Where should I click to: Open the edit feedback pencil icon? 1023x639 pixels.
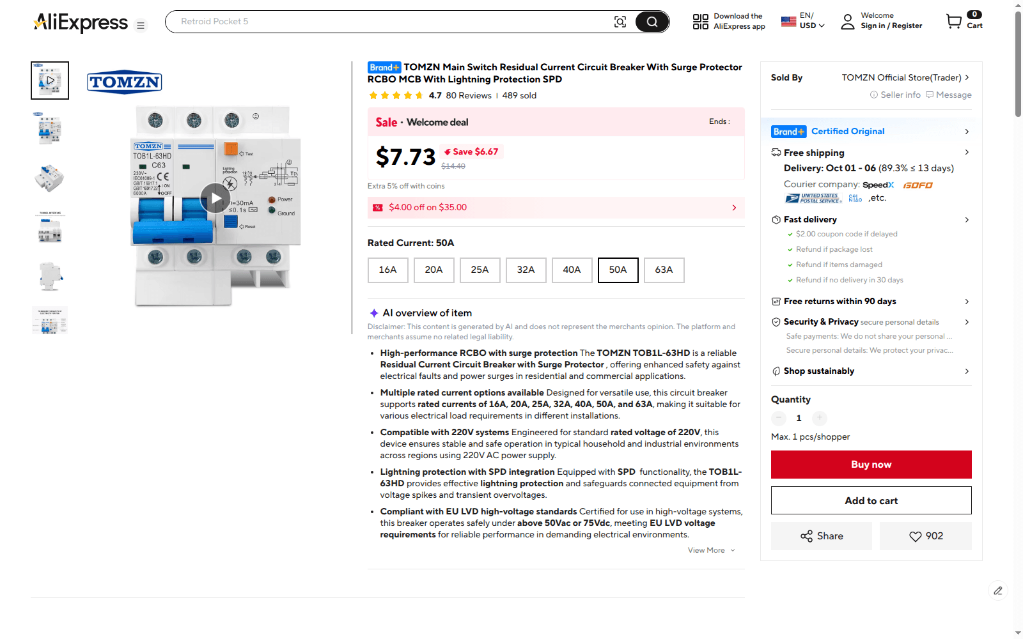tap(997, 590)
